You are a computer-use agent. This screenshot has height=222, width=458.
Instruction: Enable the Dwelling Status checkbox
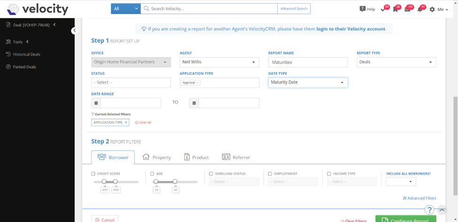[211, 174]
